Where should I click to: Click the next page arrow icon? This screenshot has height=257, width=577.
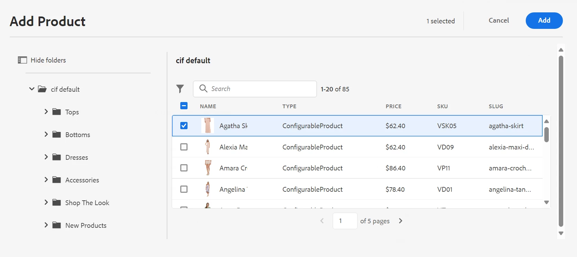(400, 221)
